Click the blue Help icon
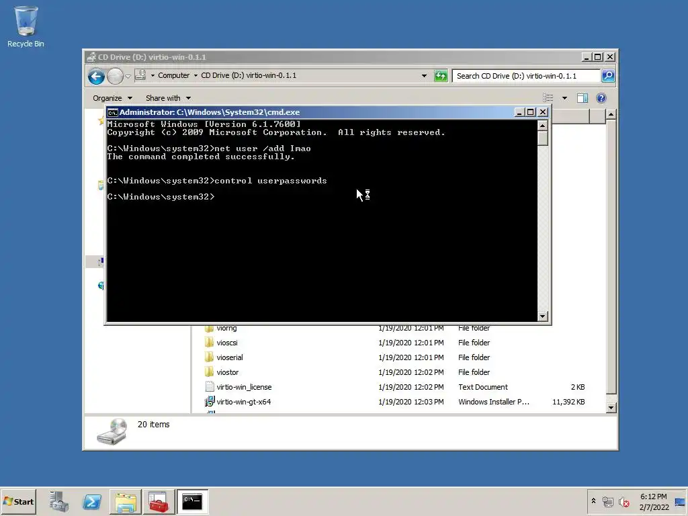The width and height of the screenshot is (688, 516). point(601,98)
